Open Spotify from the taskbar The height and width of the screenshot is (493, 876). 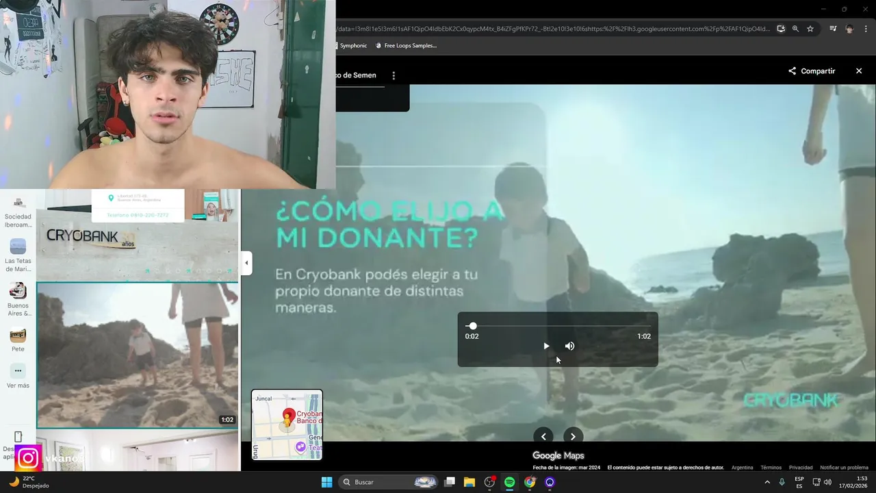[x=509, y=482]
